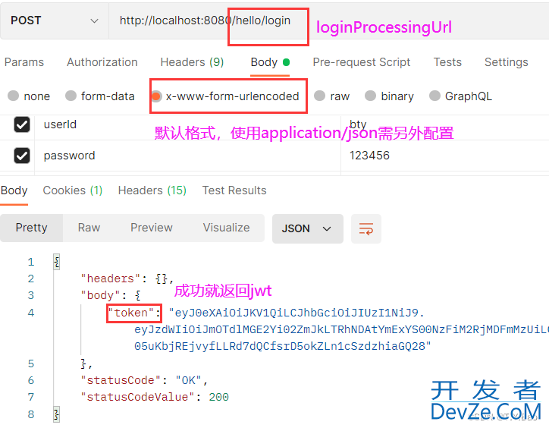Collapse the JSON root bracket on line 1
This screenshot has height=428, width=549.
coord(56,262)
